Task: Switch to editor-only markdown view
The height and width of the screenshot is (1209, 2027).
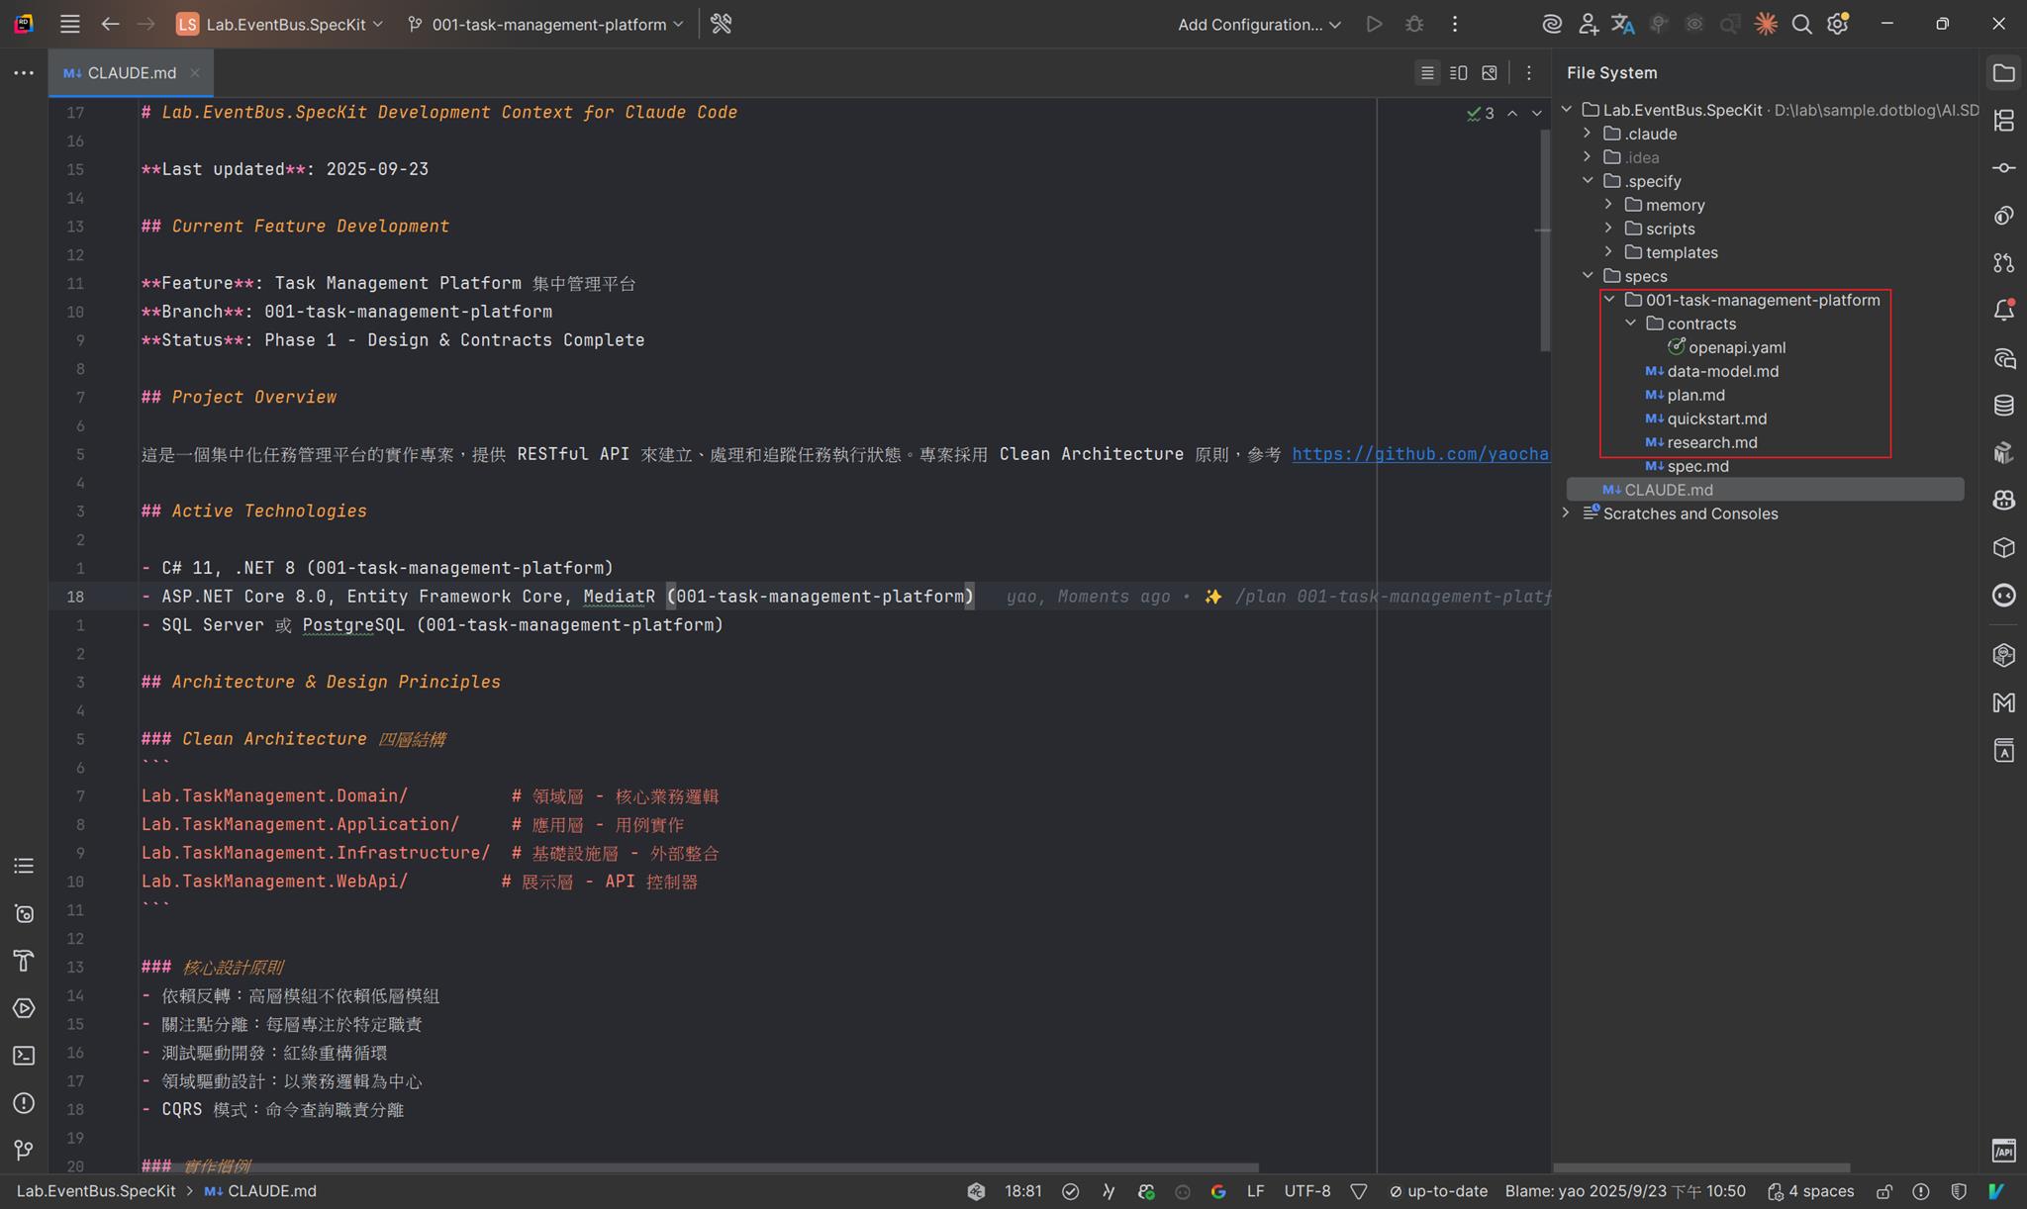Action: pyautogui.click(x=1427, y=72)
